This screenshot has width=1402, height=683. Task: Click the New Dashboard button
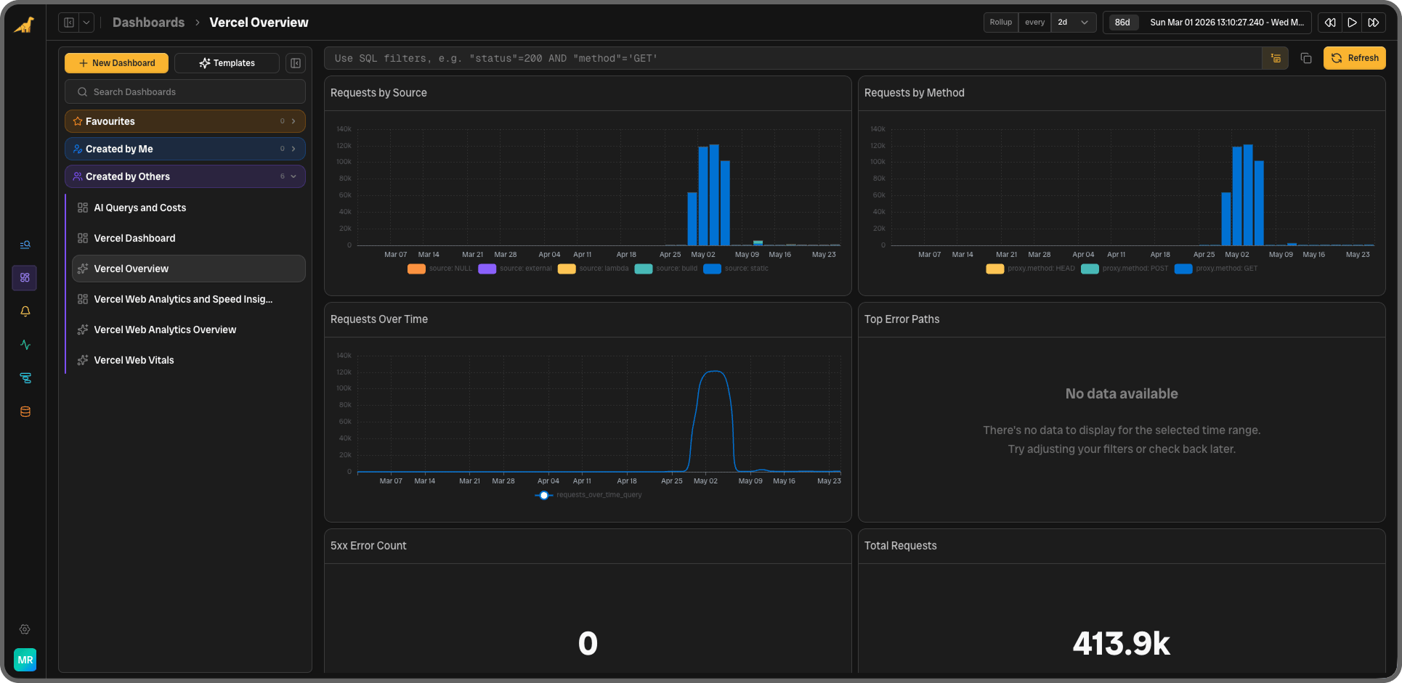(x=116, y=63)
